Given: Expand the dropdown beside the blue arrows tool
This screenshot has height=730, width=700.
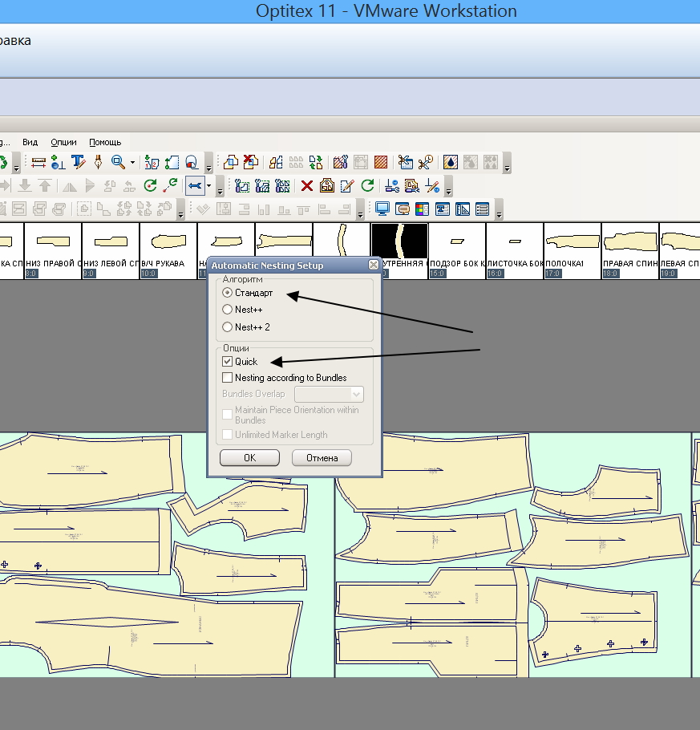Looking at the screenshot, I should [x=209, y=186].
